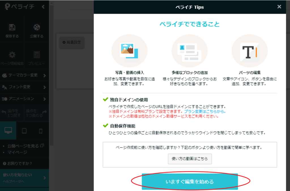
Task: Click the パーツの編集 text icon
Action: (250, 51)
